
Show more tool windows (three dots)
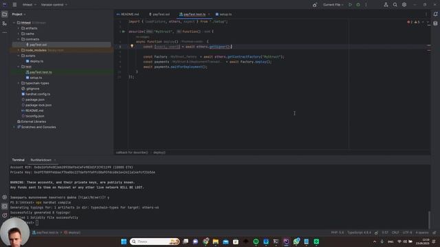pos(5,32)
